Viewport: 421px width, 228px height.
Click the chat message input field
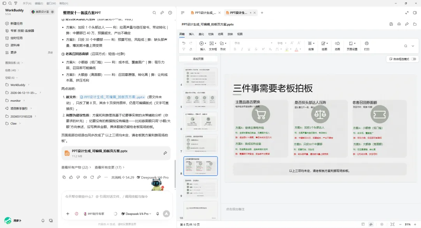click(x=117, y=200)
